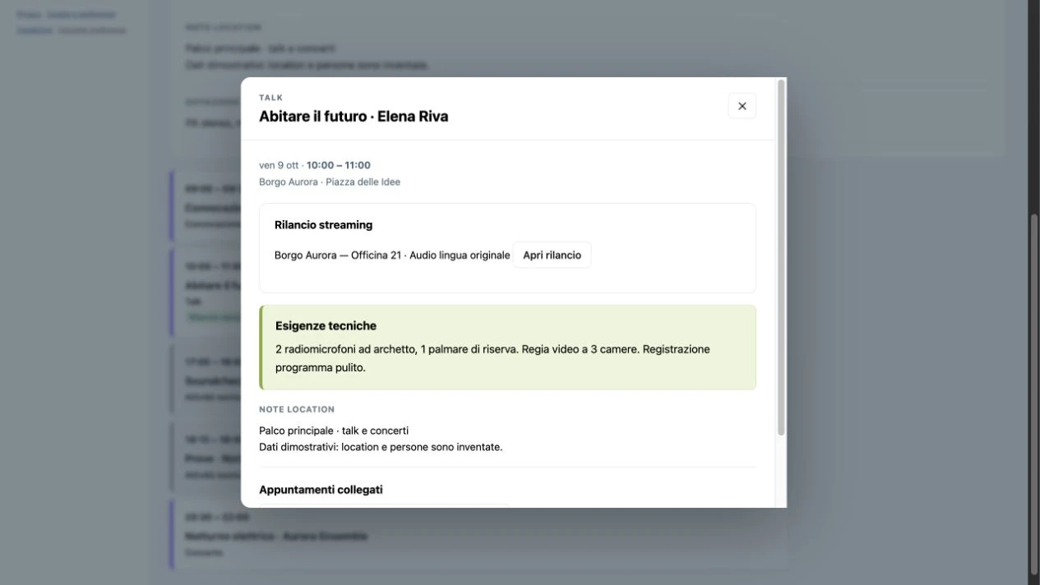Click the Apri rilancio button
The image size is (1040, 585).
[x=552, y=256]
